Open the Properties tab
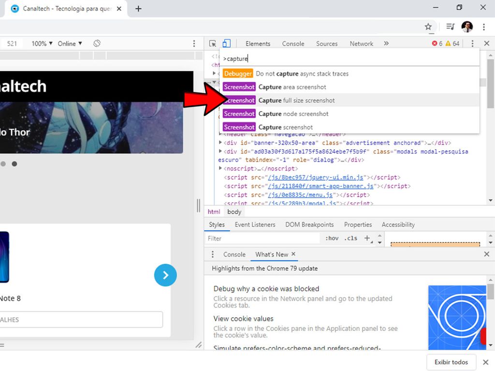 coord(358,225)
